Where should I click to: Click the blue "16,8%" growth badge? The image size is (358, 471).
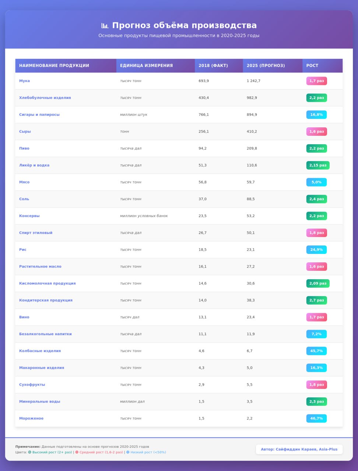coord(316,115)
